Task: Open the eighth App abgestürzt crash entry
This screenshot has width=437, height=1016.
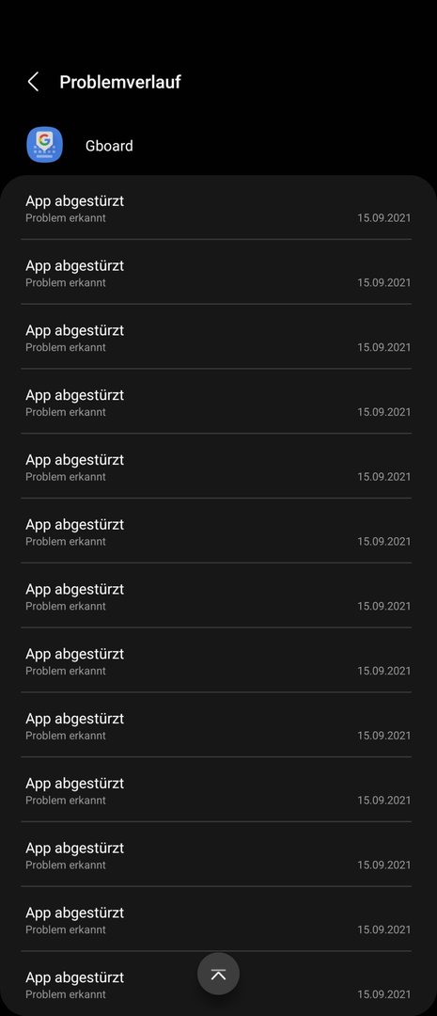Action: tap(218, 660)
